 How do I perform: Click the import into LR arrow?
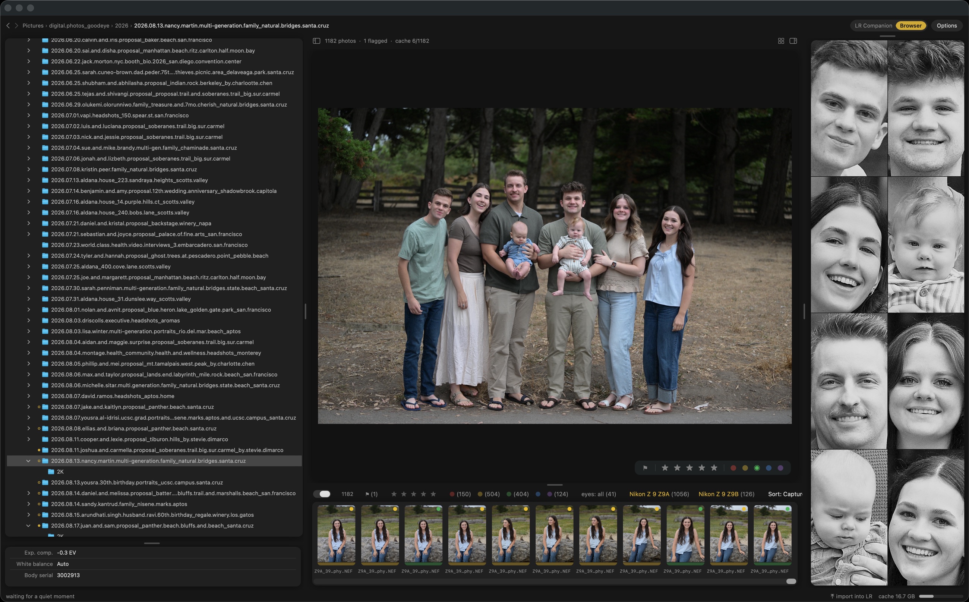click(x=832, y=596)
